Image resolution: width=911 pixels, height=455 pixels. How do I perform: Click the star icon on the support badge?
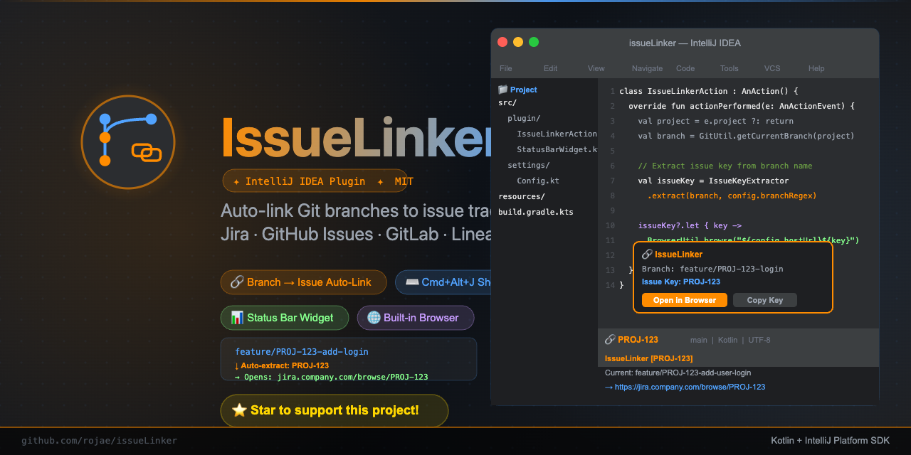[239, 410]
